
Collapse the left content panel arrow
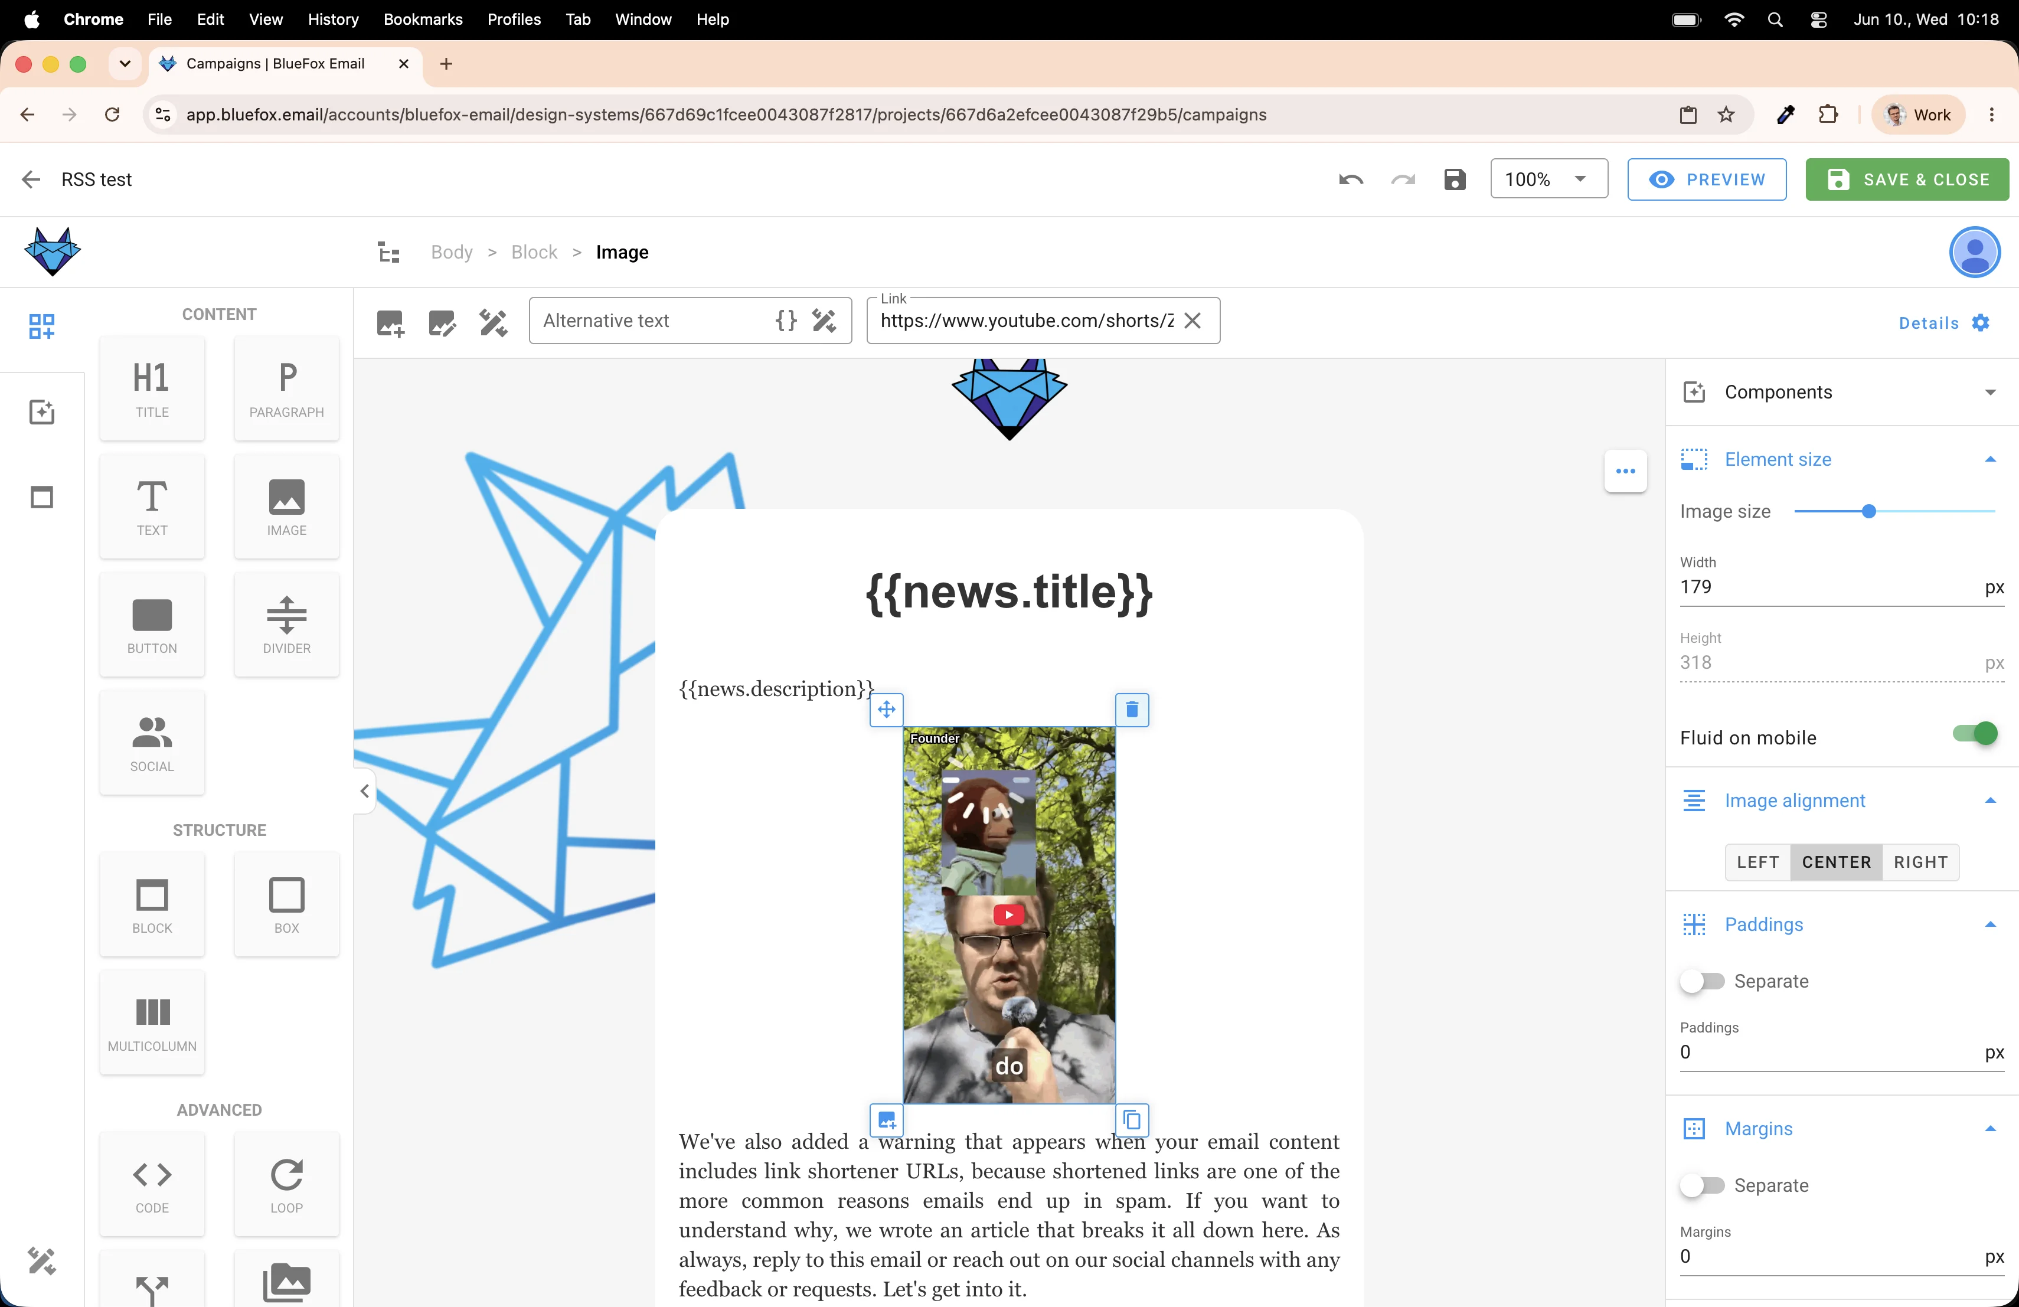[x=365, y=790]
